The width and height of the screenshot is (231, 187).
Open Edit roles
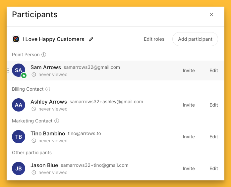[154, 39]
